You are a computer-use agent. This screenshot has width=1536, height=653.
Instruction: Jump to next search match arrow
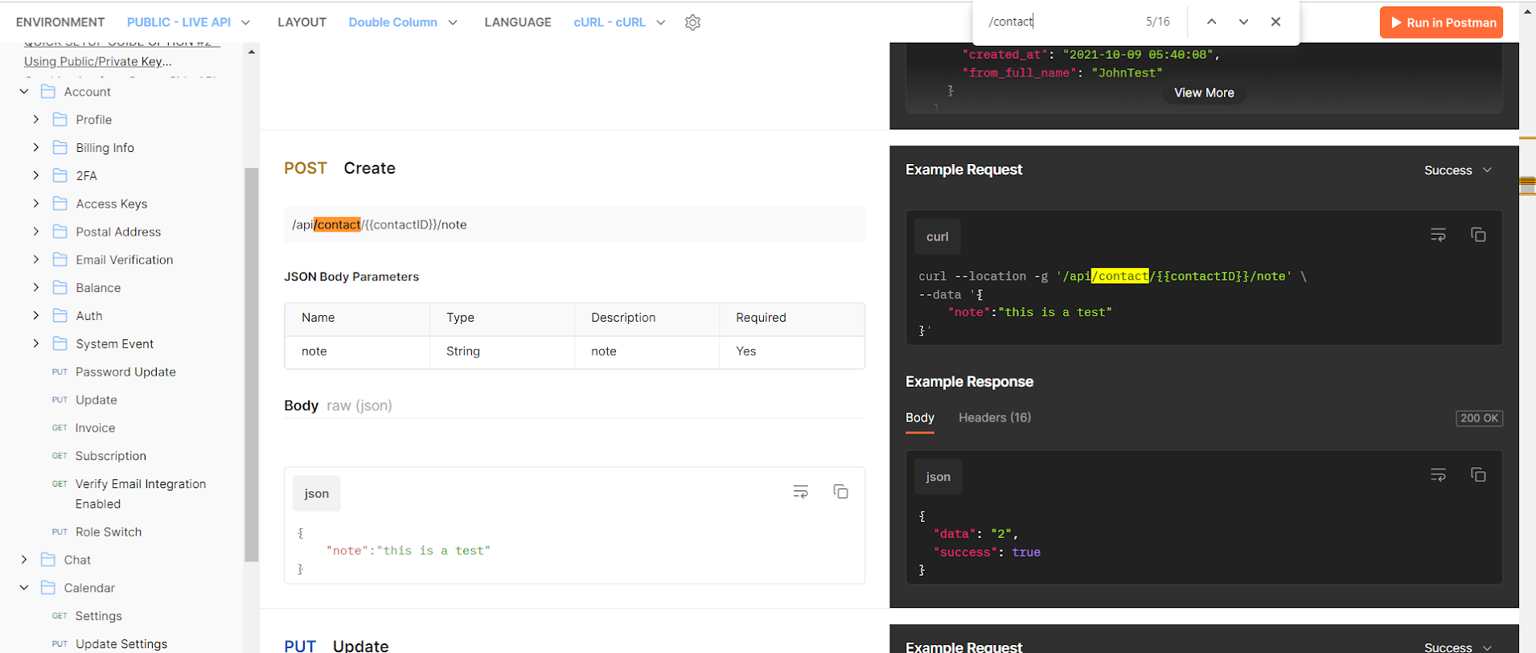click(x=1243, y=22)
